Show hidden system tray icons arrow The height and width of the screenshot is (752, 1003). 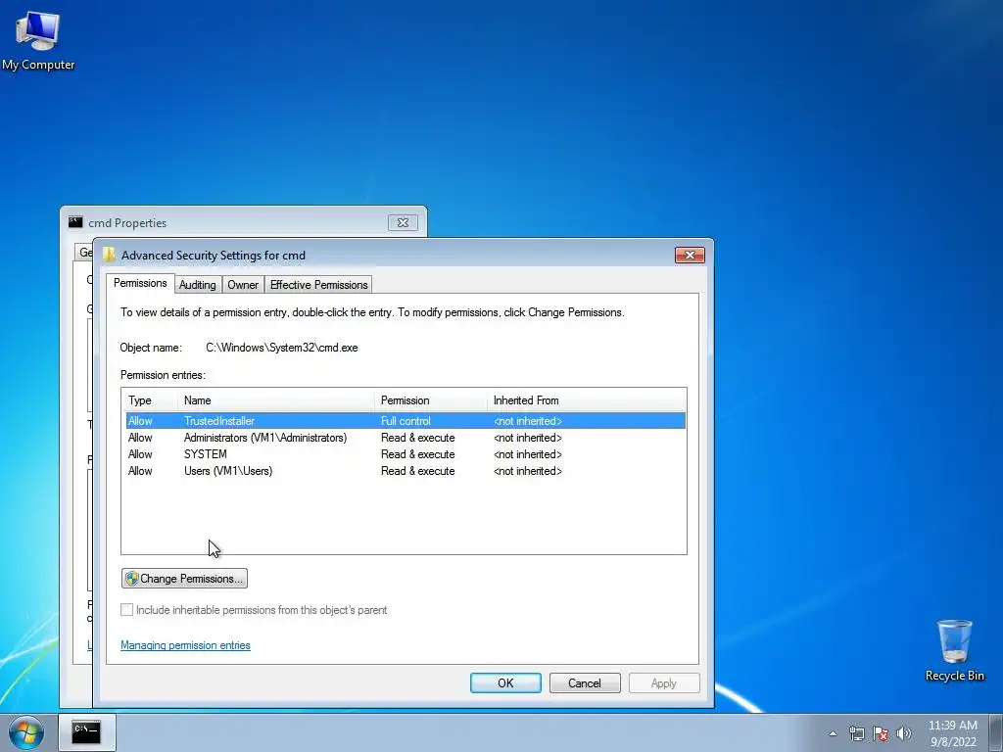click(x=833, y=733)
